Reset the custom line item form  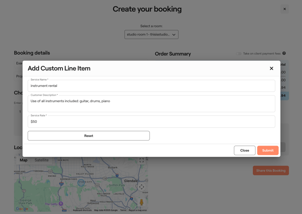(x=89, y=136)
